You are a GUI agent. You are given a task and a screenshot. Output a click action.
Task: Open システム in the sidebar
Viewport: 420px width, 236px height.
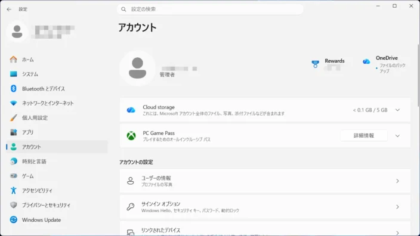57,74
